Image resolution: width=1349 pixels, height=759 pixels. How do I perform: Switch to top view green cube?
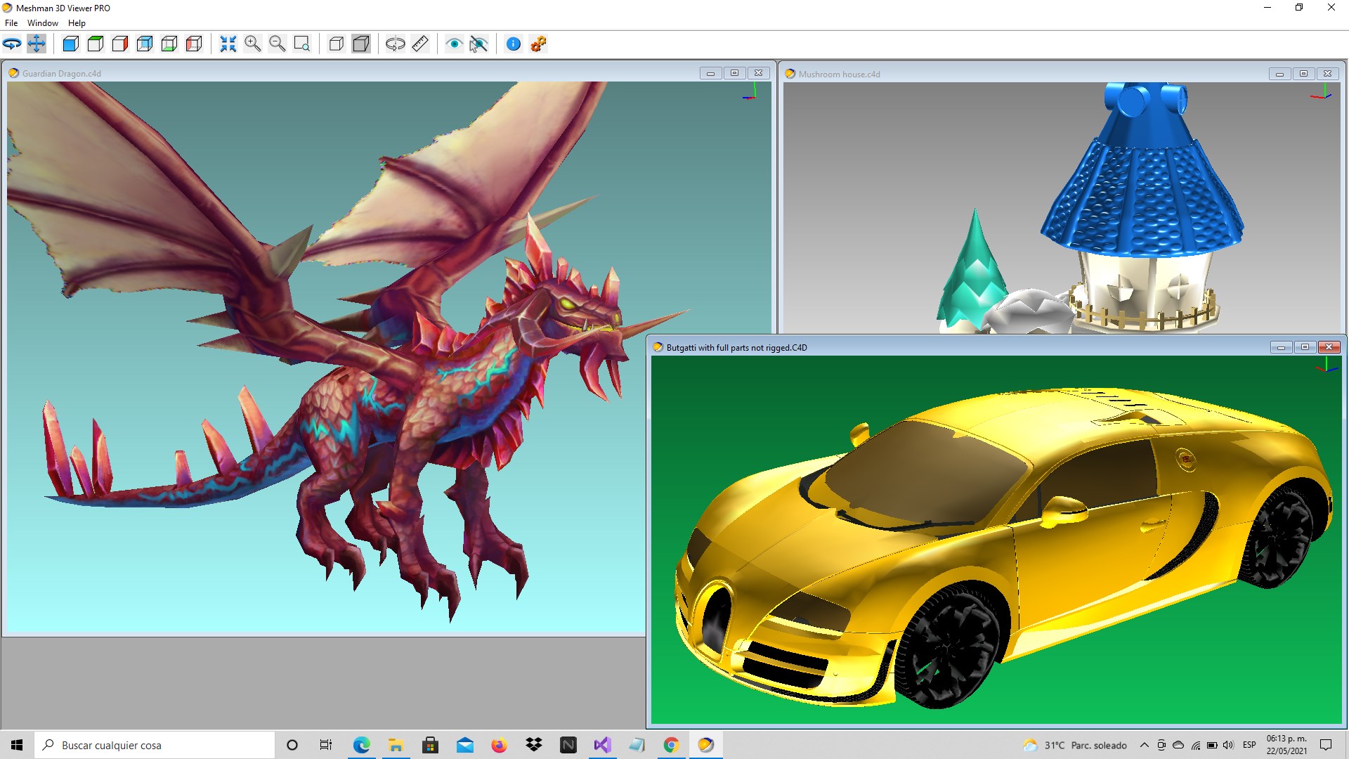coord(96,44)
